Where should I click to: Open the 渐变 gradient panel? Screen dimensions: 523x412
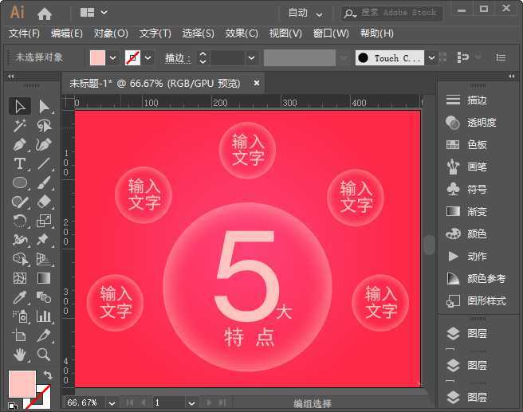coord(477,212)
